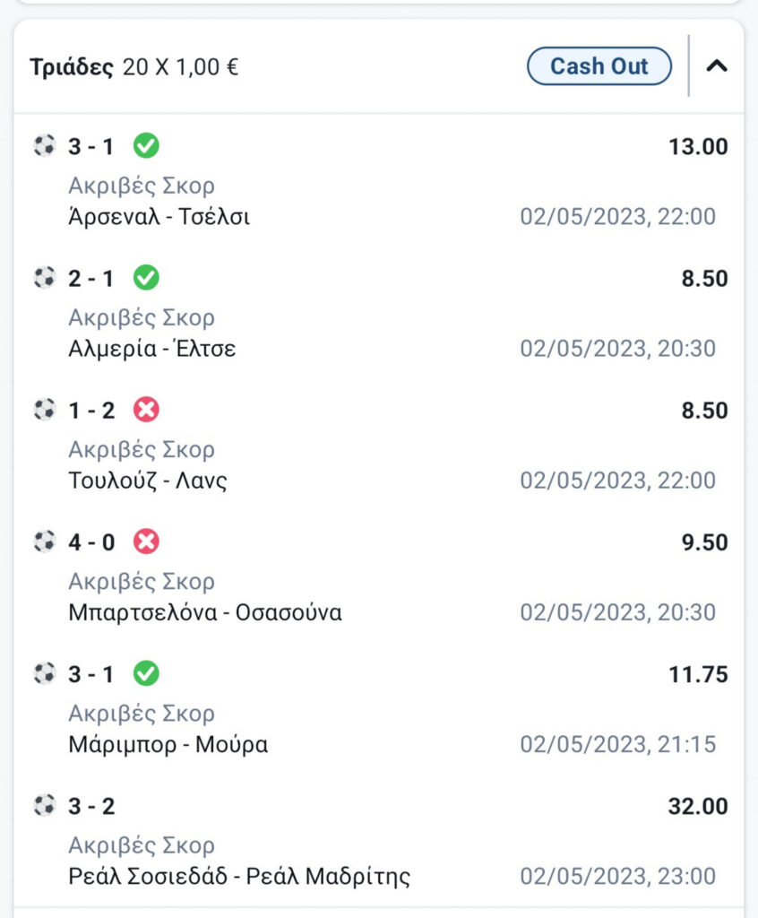
Task: Click soccer ball icon beside Αλμερία - Έλτσε
Action: pos(44,278)
